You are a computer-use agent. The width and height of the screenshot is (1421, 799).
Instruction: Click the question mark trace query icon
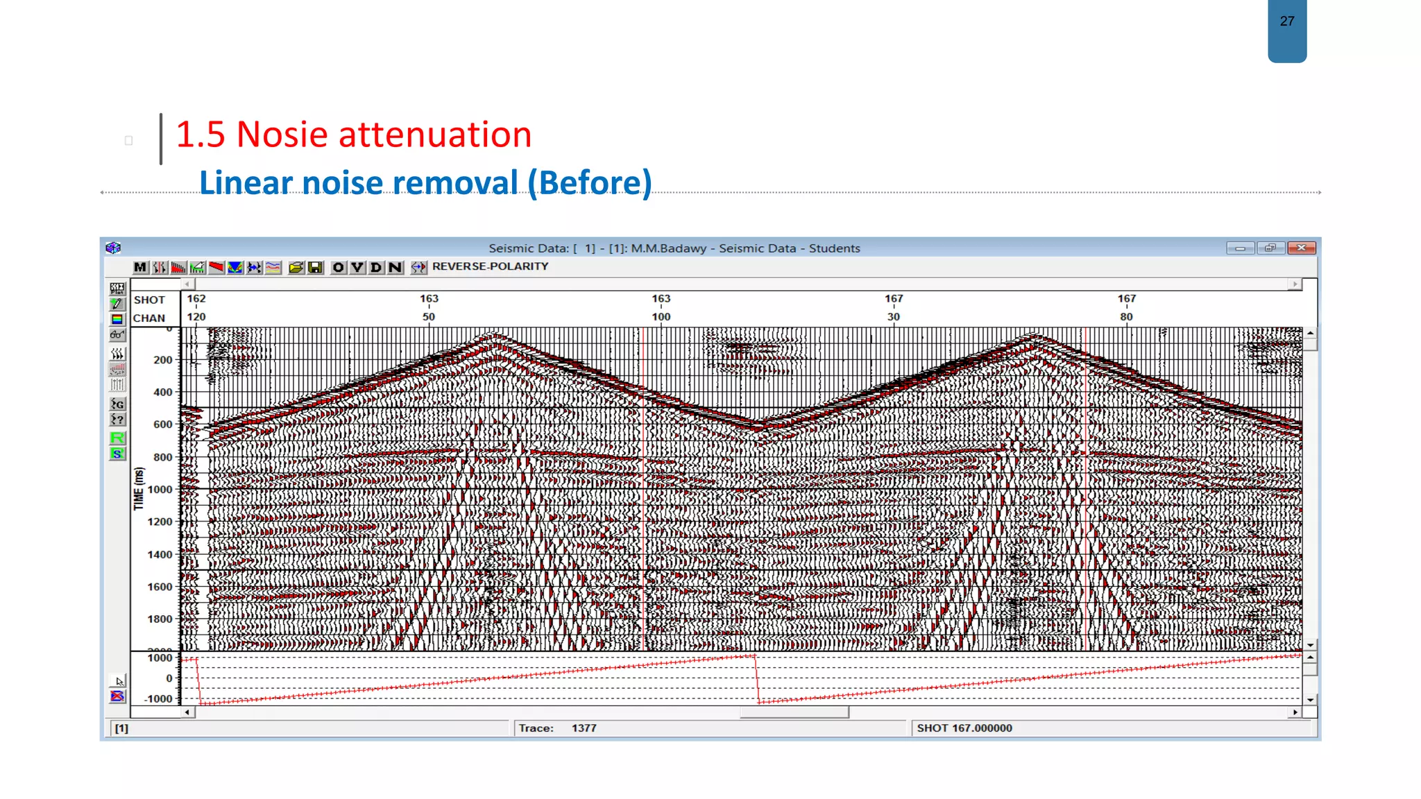pos(117,420)
